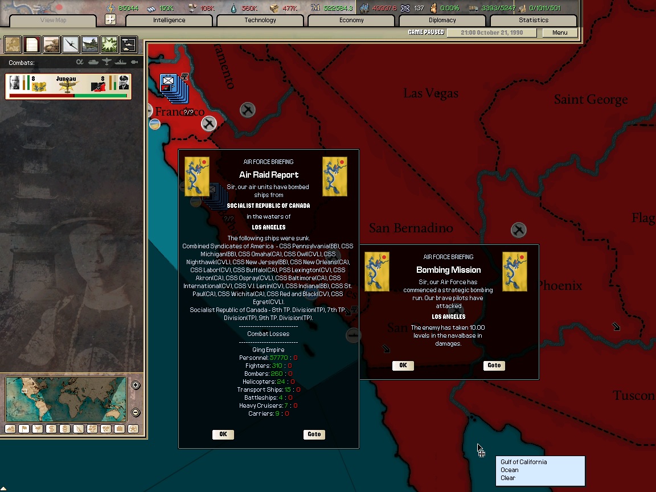The height and width of the screenshot is (492, 656).
Task: Open the Statistics tab
Action: coord(534,20)
